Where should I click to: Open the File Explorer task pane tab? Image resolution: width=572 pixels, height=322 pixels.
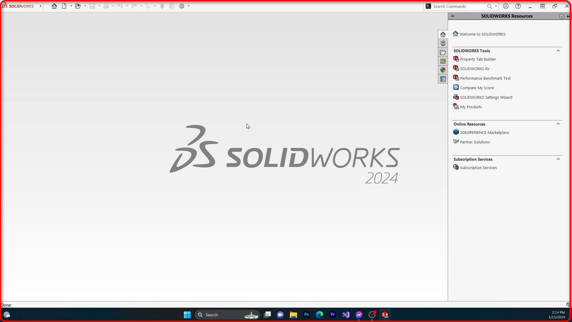443,52
